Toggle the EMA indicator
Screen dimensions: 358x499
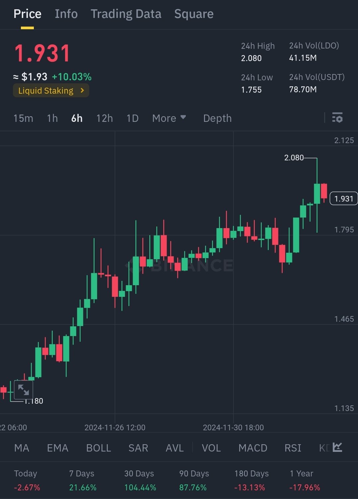click(x=57, y=448)
